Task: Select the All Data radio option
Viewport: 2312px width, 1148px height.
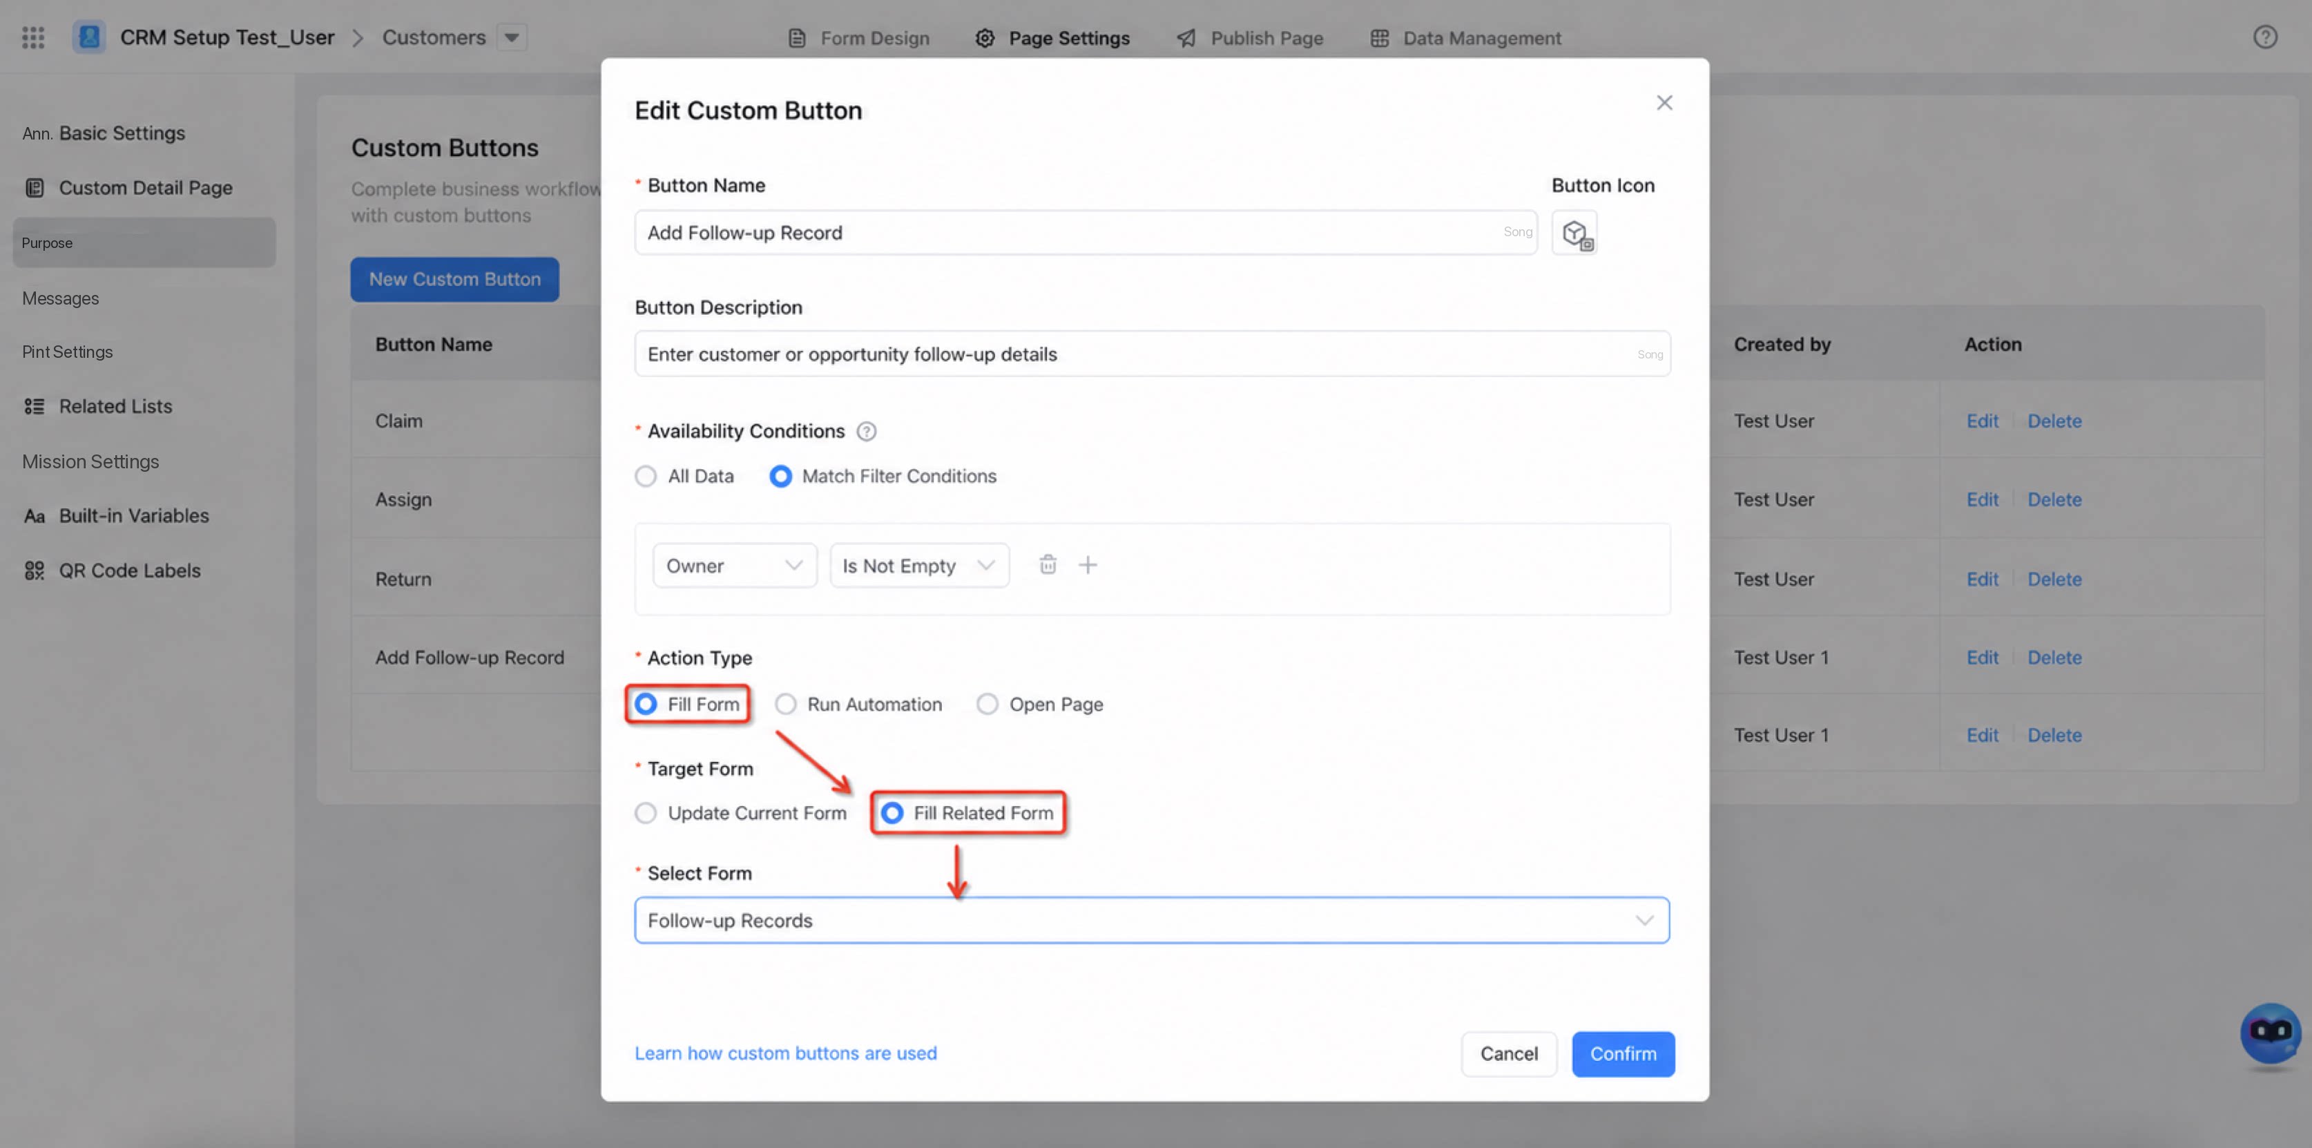Action: [x=645, y=477]
